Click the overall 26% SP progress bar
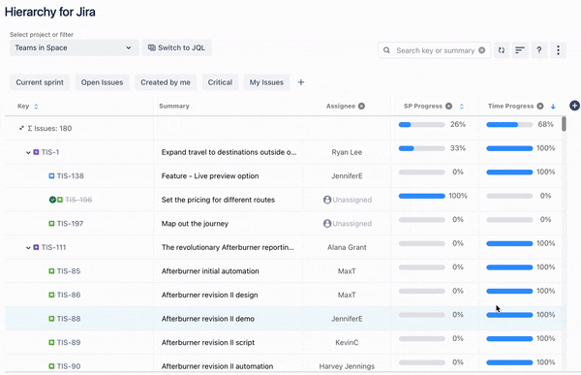The width and height of the screenshot is (581, 375). pos(421,125)
